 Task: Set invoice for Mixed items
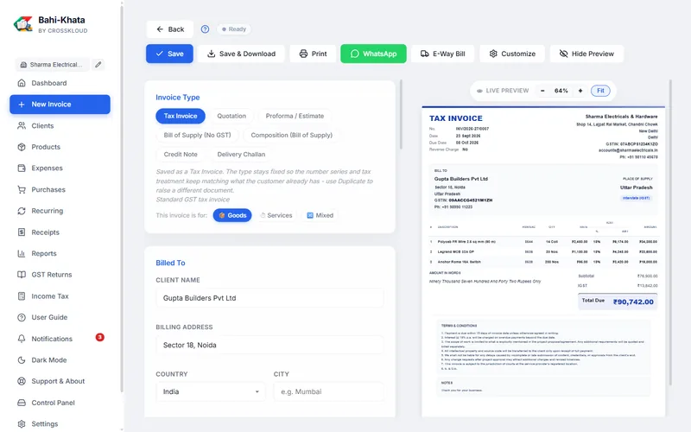click(320, 215)
